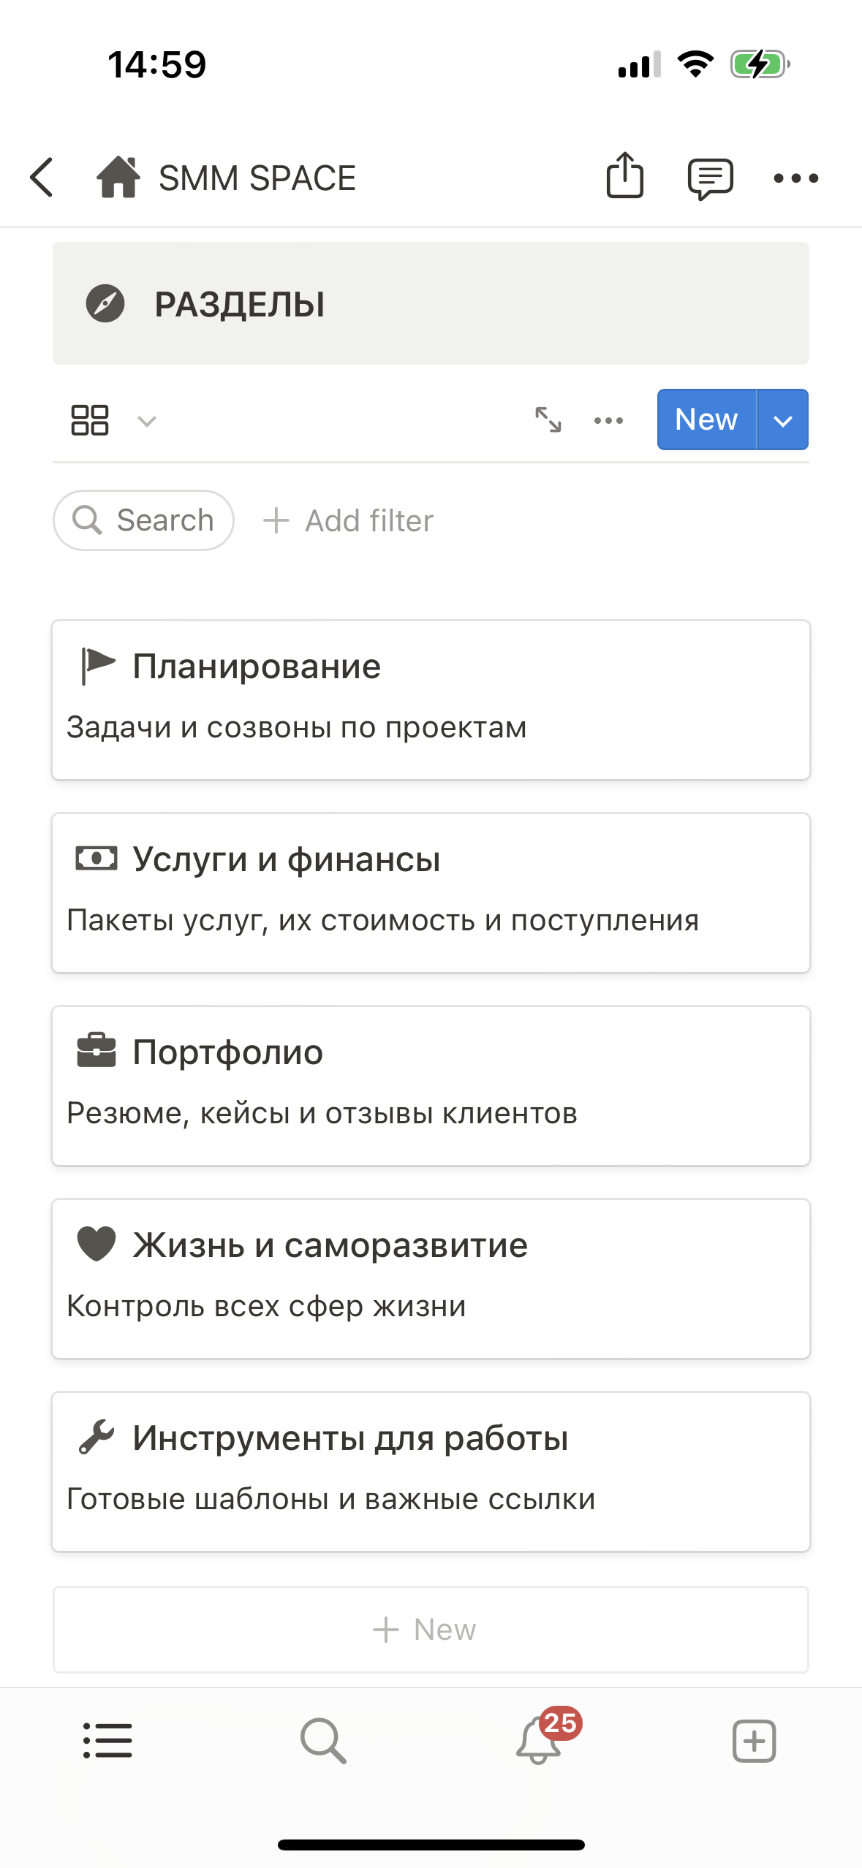Screen dimensions: 862x1868
Task: Click the + New card at the bottom
Action: 431,1629
